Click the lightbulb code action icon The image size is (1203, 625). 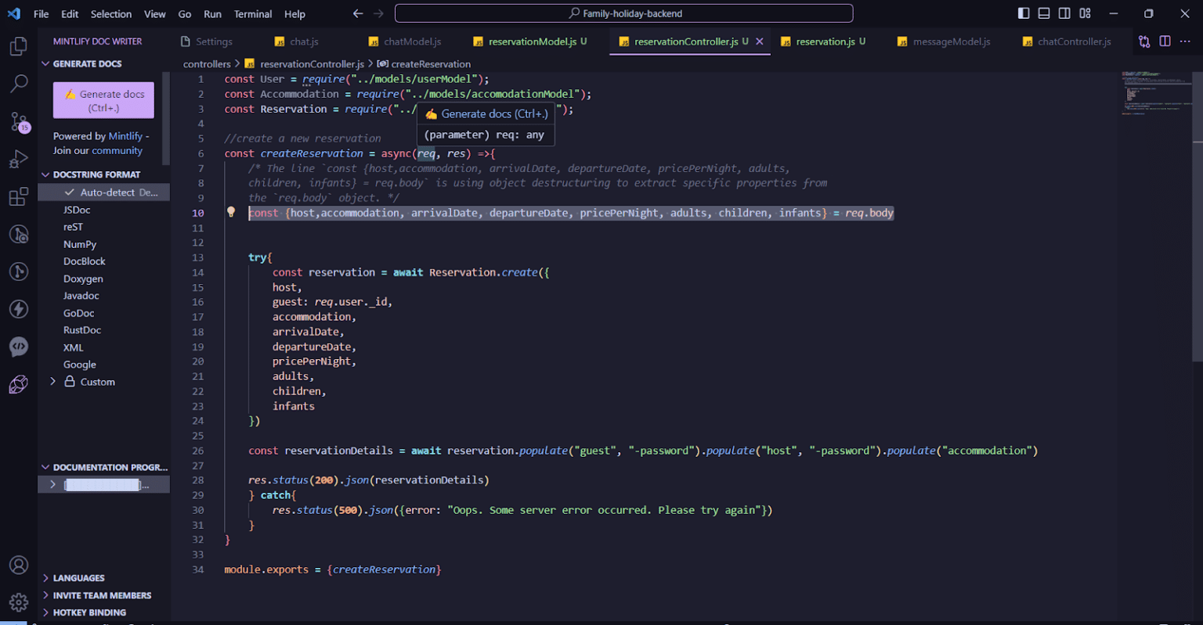(231, 212)
